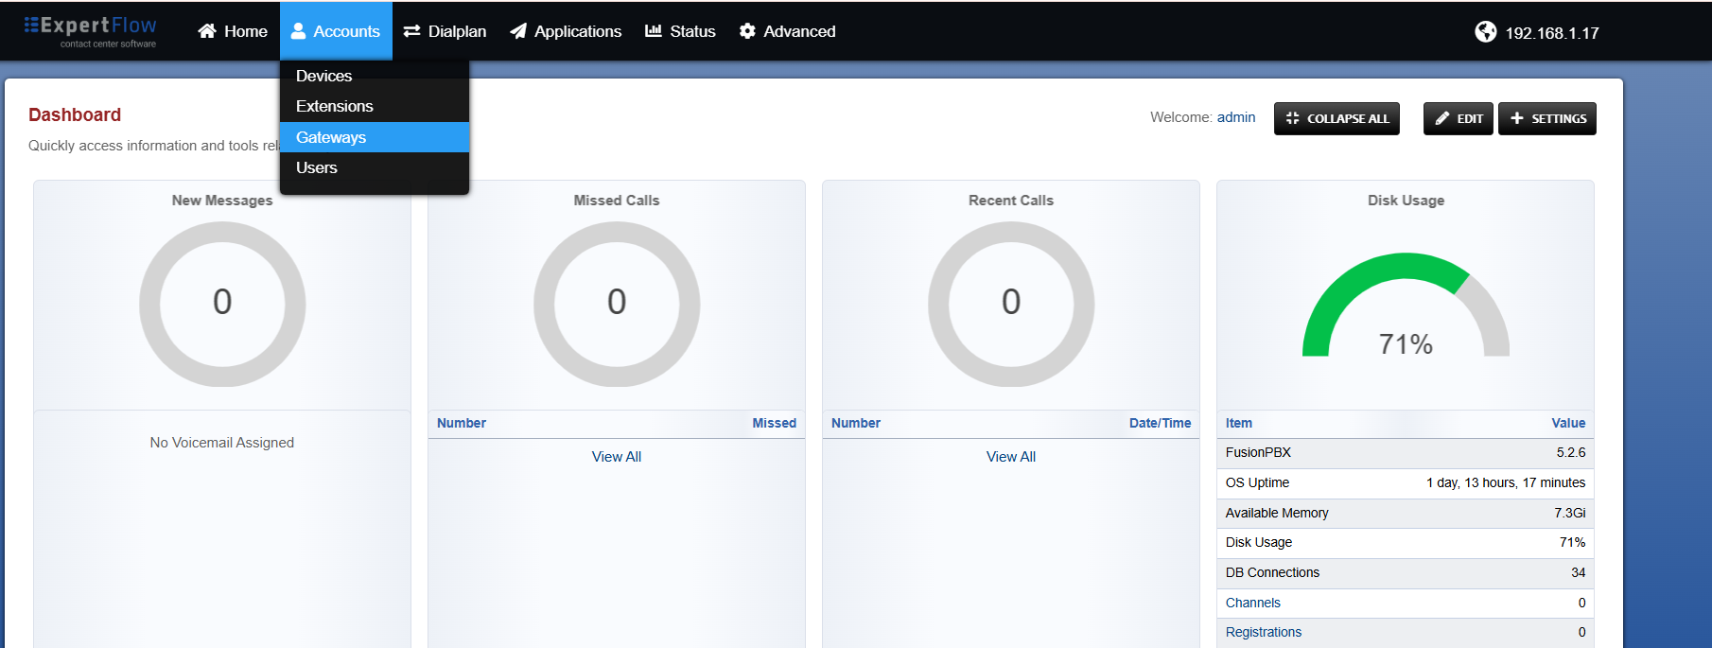1712x648 pixels.
Task: Open View All under Missed Calls
Action: (x=617, y=456)
